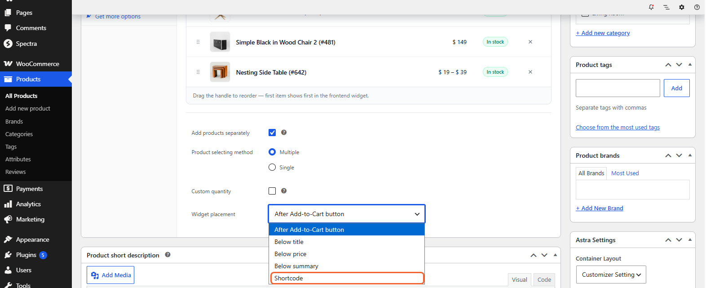The image size is (706, 288).
Task: Remove Nesting Side Table from the list
Action: pos(530,72)
